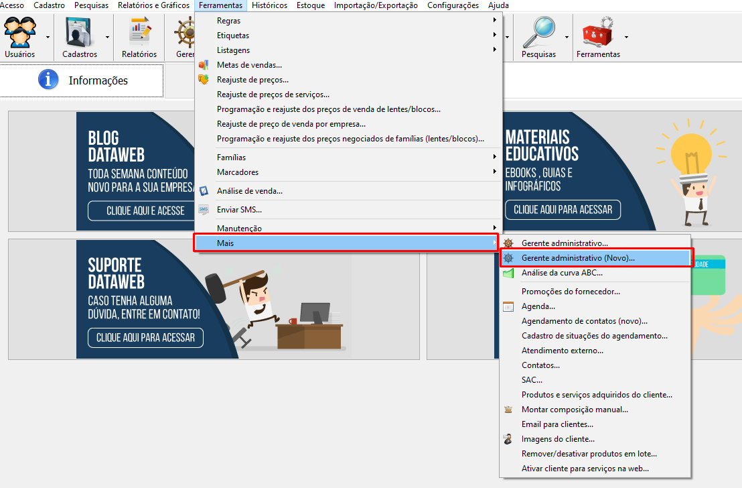
Task: Click Suporte Dataweb 'Clique aqui para acessar' button
Action: pyautogui.click(x=145, y=338)
